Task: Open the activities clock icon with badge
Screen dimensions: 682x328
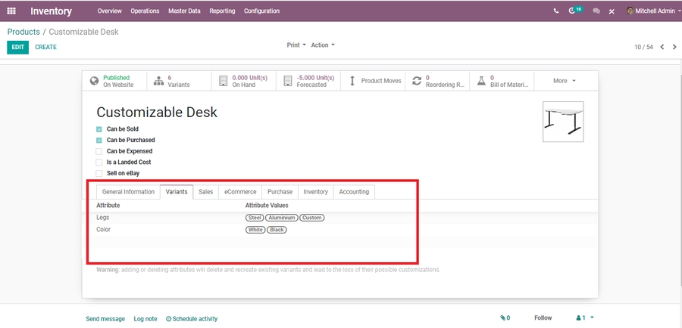Action: 573,11
